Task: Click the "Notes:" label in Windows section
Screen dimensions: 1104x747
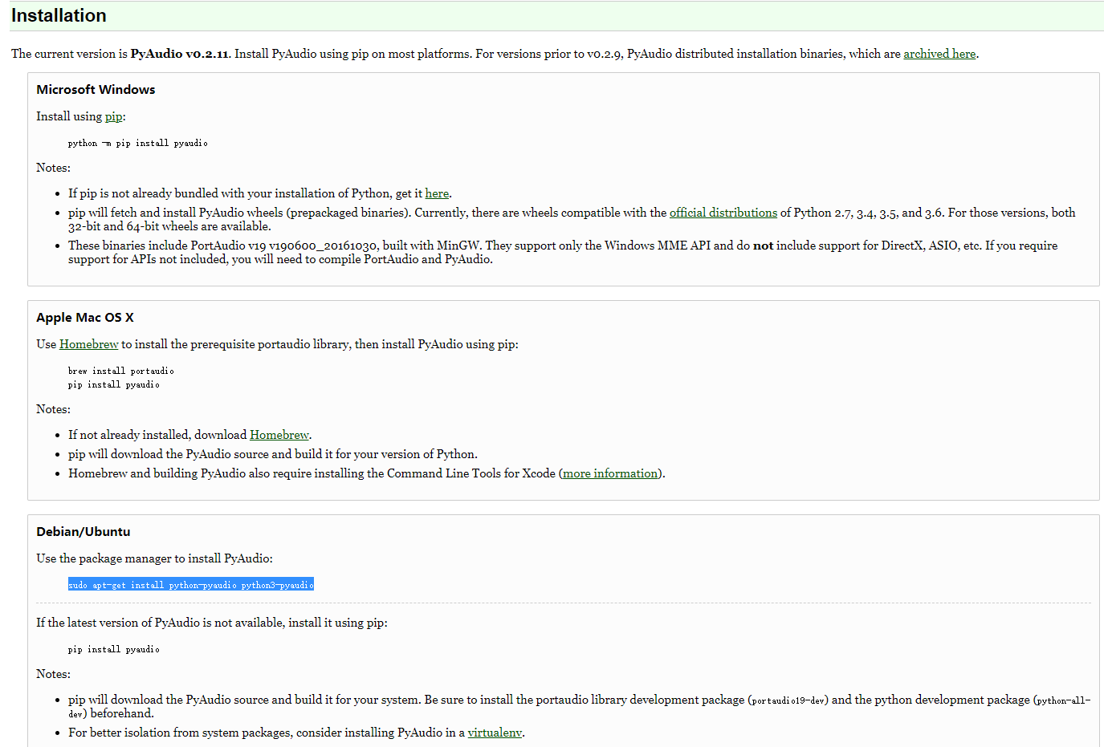Action: (53, 168)
